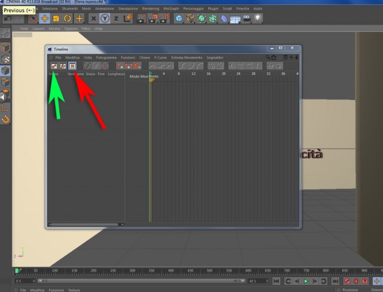Open the Animazione main menu
Screen dimensions: 383x292
(x=105, y=8)
